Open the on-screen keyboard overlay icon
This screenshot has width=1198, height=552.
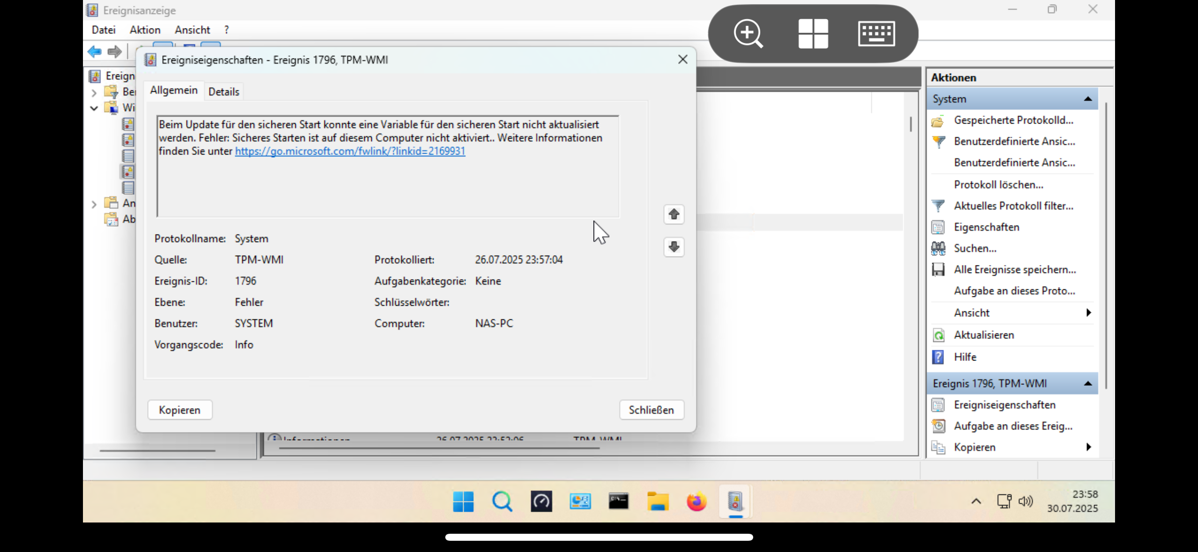coord(876,34)
